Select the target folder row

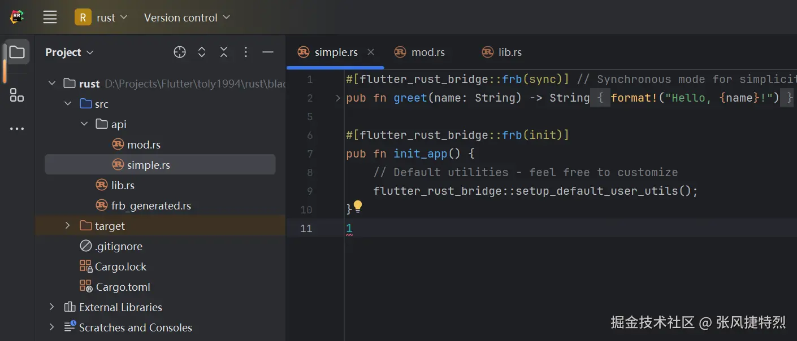coord(160,226)
